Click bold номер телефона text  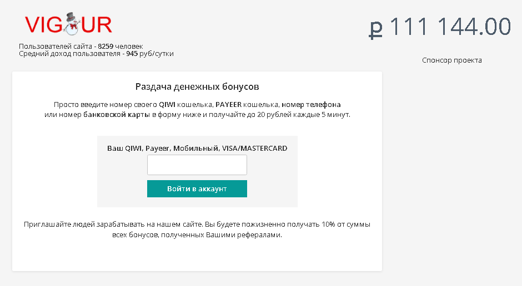[311, 104]
